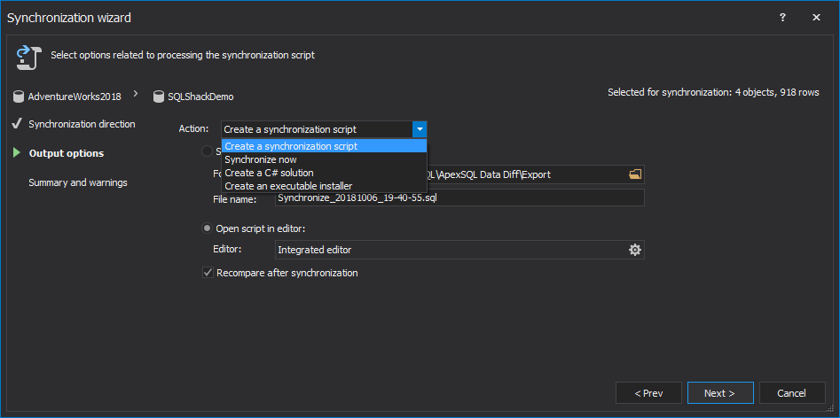Click the SQLShackDemo database icon
The image size is (840, 418).
tap(159, 97)
